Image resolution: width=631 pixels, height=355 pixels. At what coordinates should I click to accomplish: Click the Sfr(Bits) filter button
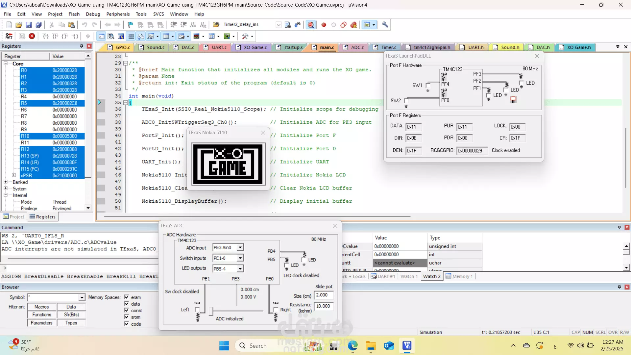tap(71, 315)
